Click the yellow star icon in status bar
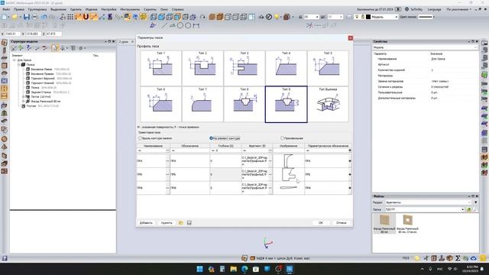This screenshot has height=275, width=489. tap(417, 258)
